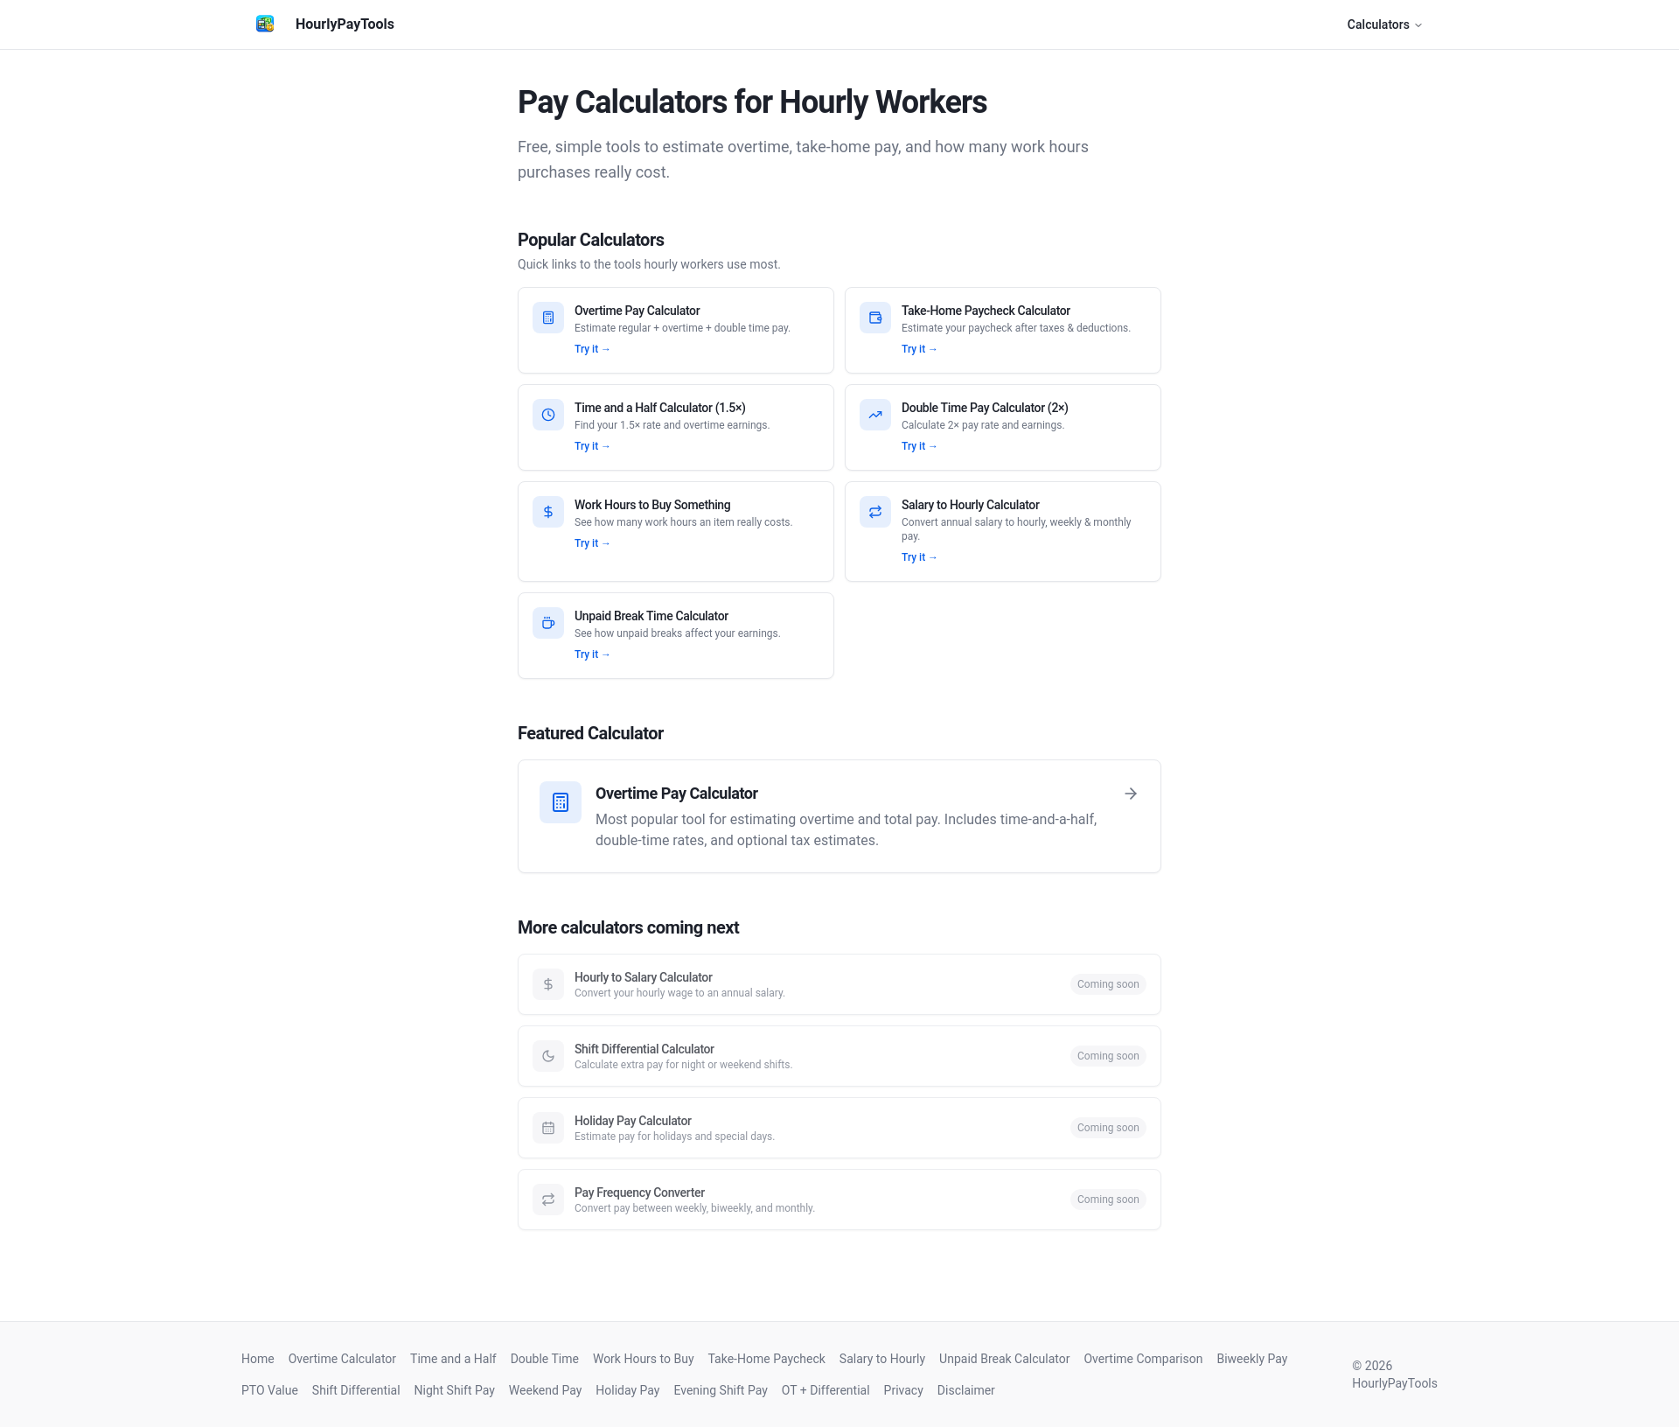The width and height of the screenshot is (1679, 1427).
Task: Click the dollar icon on Work Hours to Buy card
Action: tap(548, 512)
